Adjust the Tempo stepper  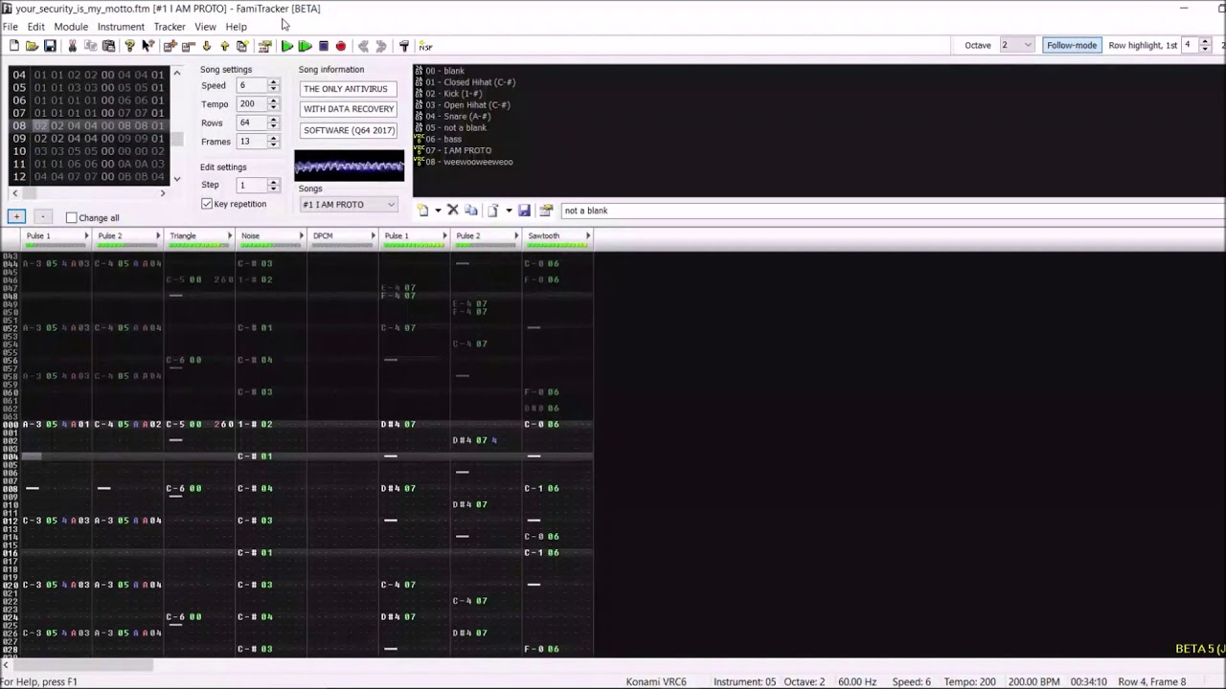[273, 104]
